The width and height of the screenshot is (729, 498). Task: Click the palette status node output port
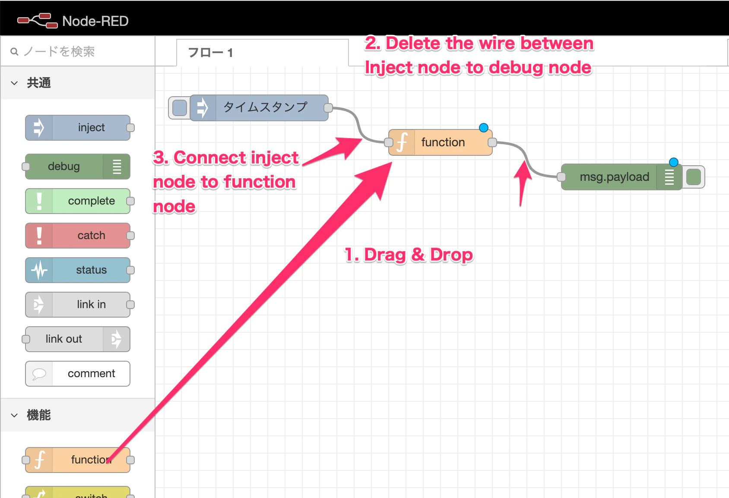pos(130,270)
